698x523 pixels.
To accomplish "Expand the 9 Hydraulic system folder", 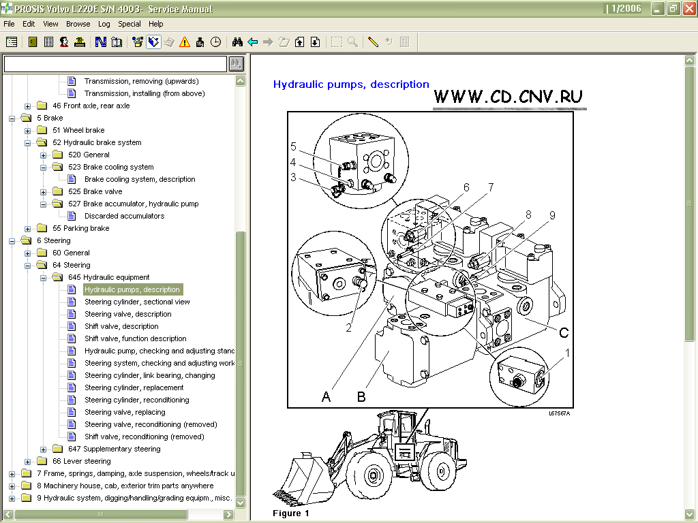I will pos(12,498).
